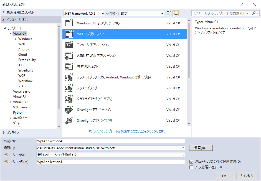
Task: Focus the installed templates search box
Action: (221, 13)
